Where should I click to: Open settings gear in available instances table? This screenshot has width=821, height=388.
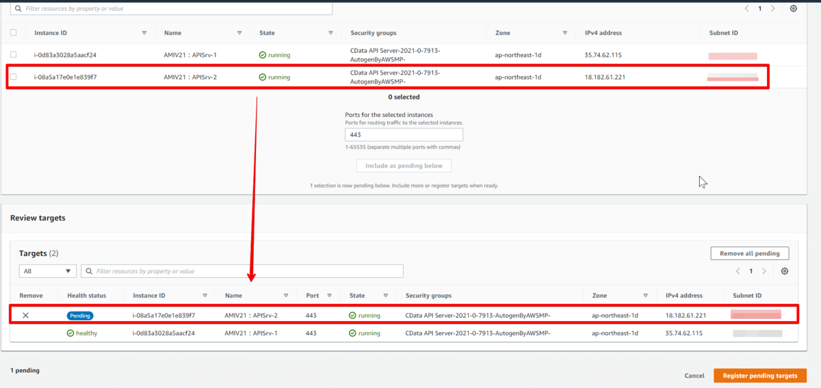[x=793, y=9]
